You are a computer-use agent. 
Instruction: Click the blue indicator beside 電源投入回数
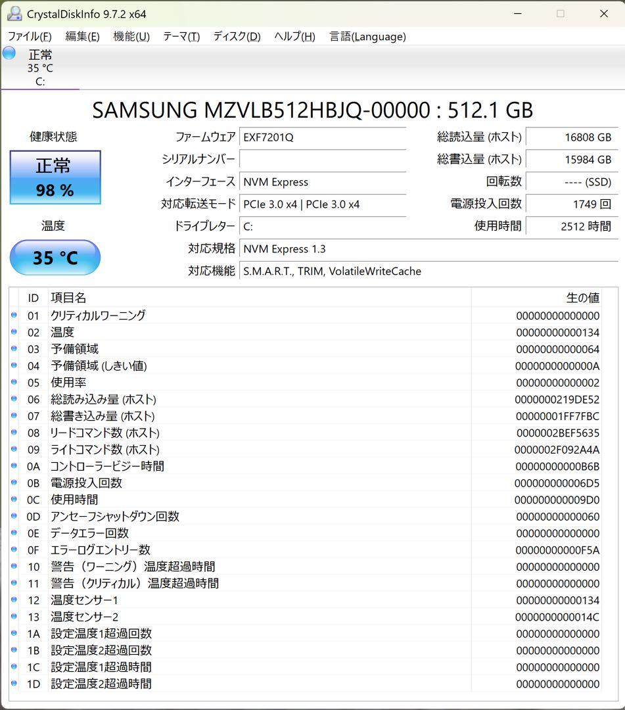pos(14,483)
